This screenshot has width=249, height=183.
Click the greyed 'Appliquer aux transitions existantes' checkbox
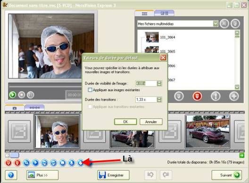[x=90, y=107]
